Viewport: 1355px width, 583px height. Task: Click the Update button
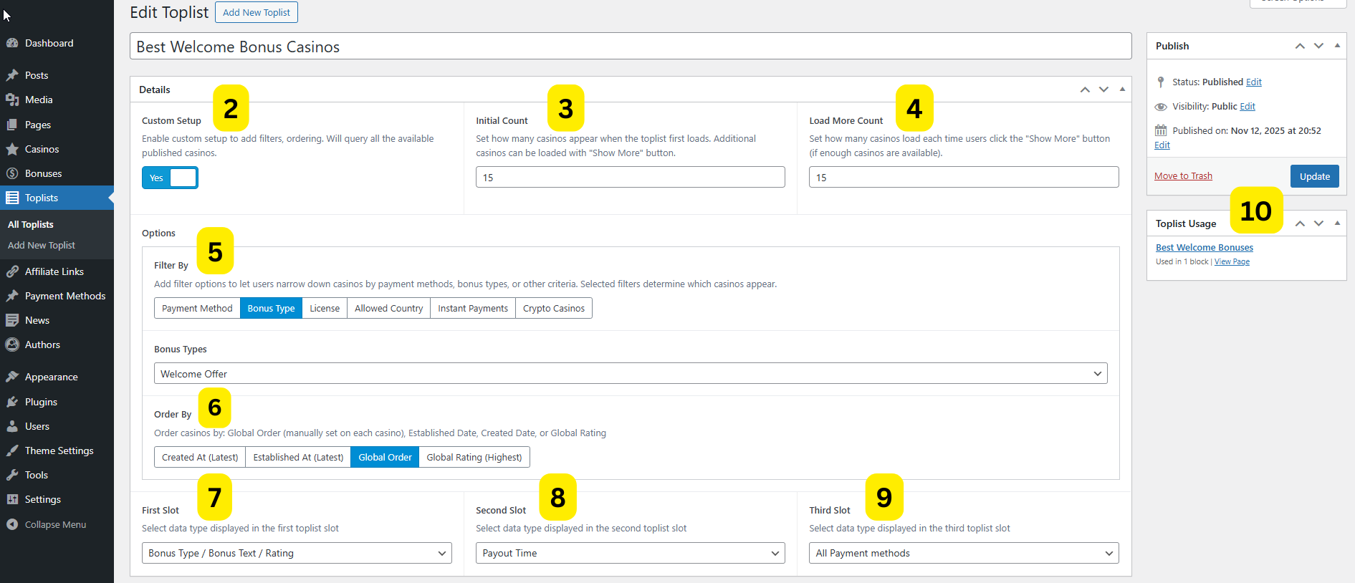pos(1314,176)
